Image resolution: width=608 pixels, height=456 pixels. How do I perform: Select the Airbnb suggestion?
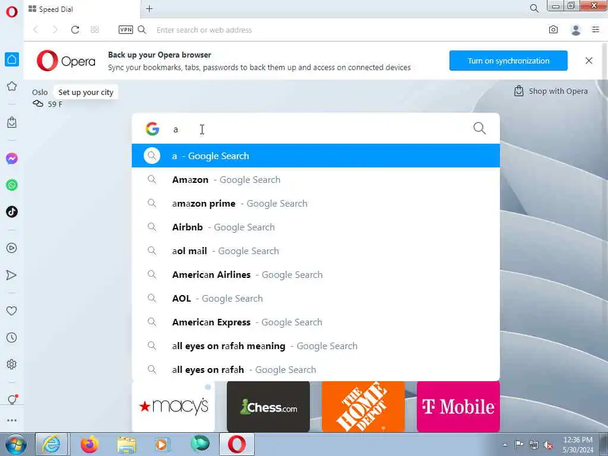tap(316, 227)
